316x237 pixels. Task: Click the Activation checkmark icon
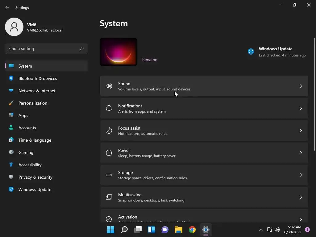coord(109,219)
